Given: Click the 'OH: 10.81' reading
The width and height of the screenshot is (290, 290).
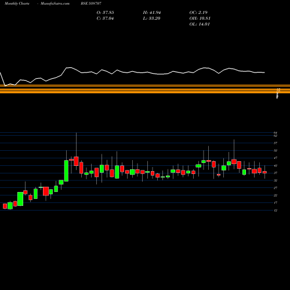Looking at the screenshot, I should pos(200,19).
